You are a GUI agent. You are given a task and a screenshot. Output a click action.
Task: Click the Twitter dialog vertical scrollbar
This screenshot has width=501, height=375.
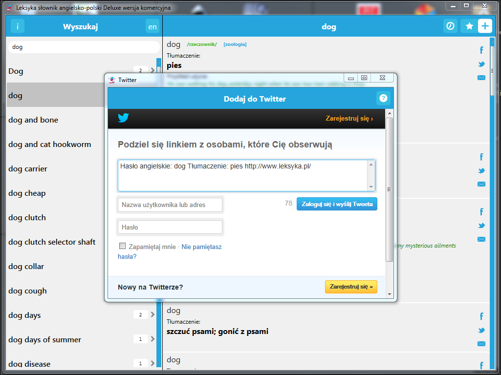[x=389, y=190]
